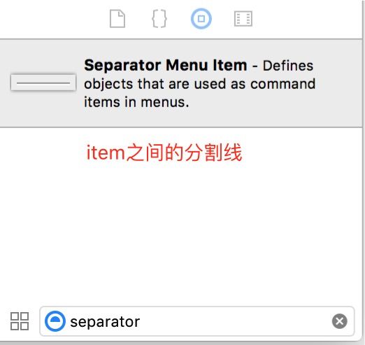The height and width of the screenshot is (345, 365).
Task: Switch to the Media library filmstrip icon
Action: (243, 19)
